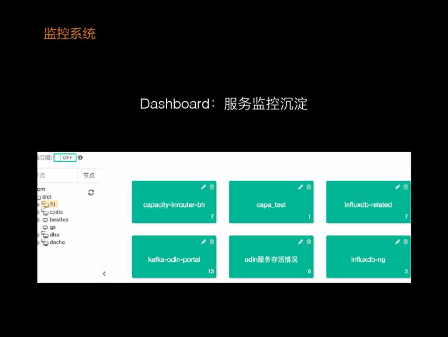Toggle the subscription OFF switch
Screen dimensions: 448x337
point(64,158)
